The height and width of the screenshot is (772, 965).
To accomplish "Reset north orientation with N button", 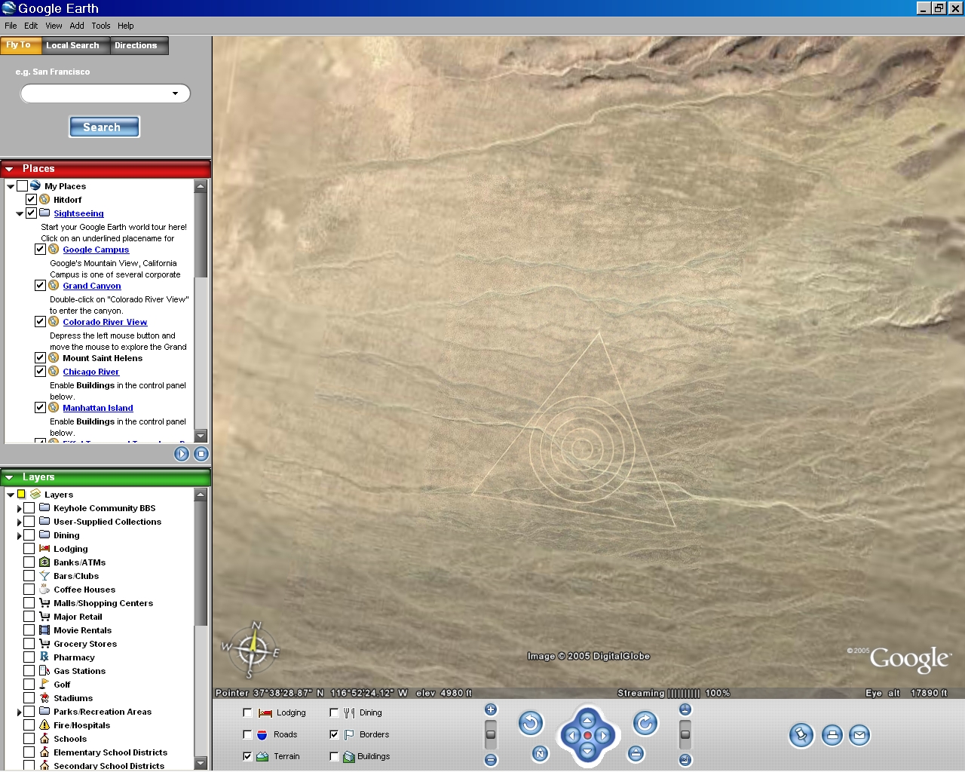I will [x=540, y=753].
